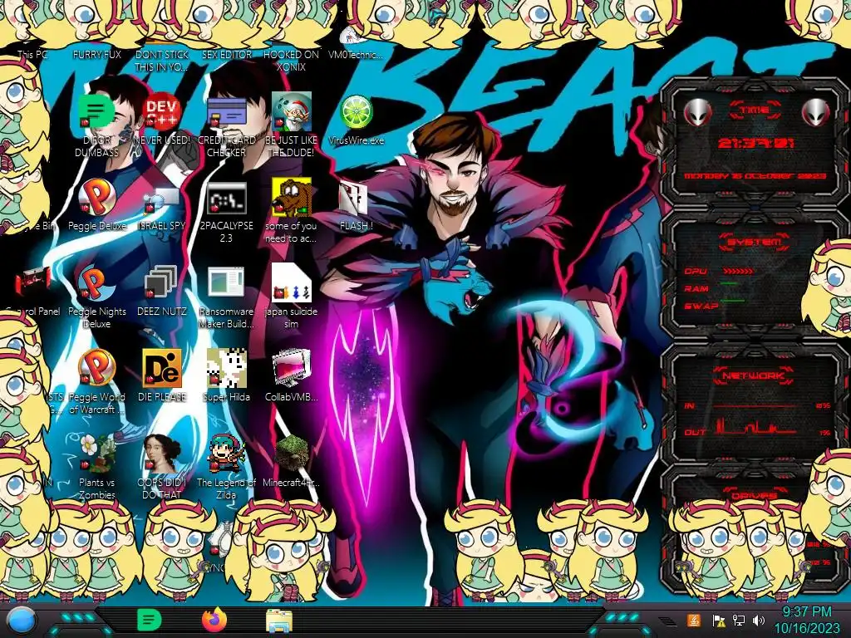851x638 pixels.
Task: Select the Peggle World of Warcraft shortcut
Action: 96,369
